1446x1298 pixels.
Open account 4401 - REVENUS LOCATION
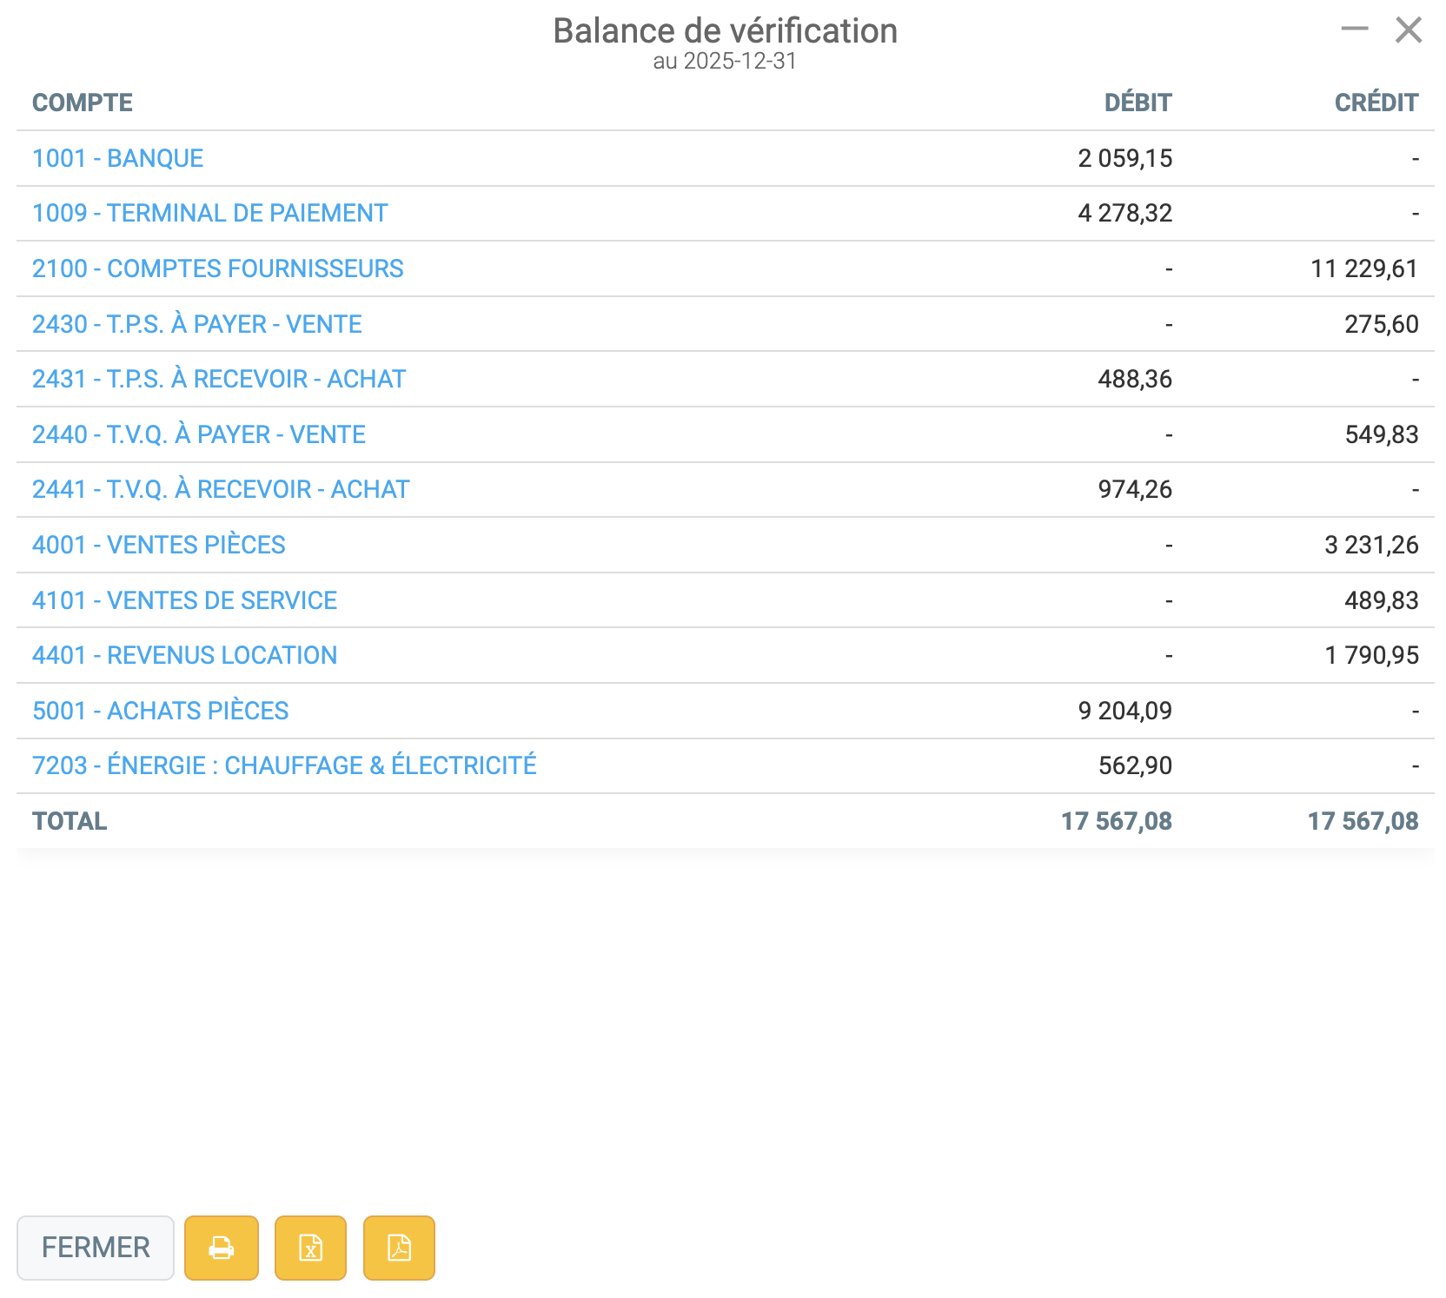click(184, 655)
